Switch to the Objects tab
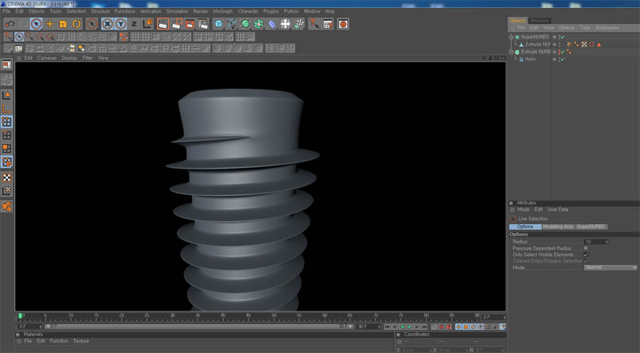Screen dimensions: 640x353 click(x=518, y=21)
